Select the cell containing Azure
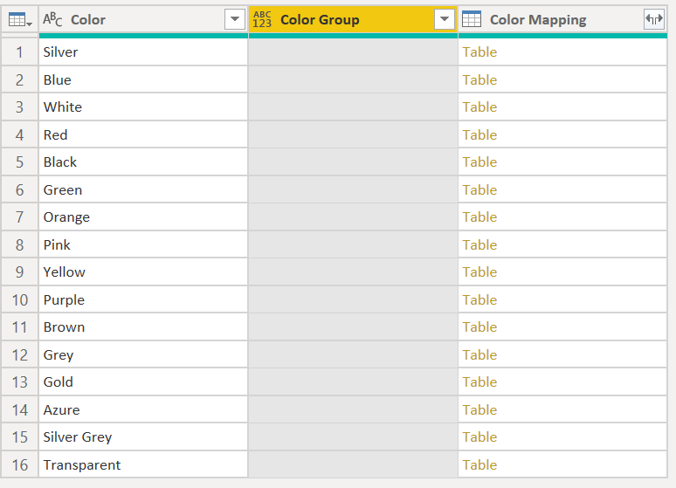The image size is (676, 488). tap(61, 409)
